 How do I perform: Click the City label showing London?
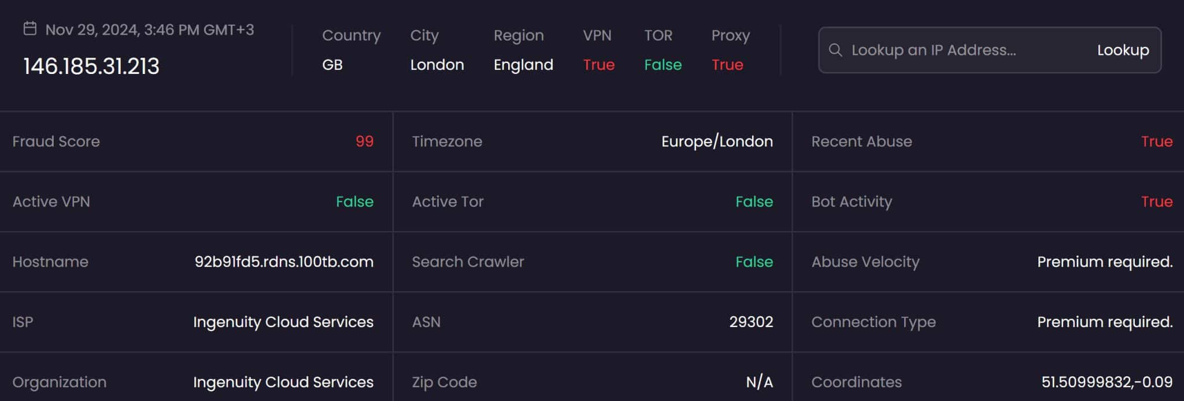tap(437, 65)
